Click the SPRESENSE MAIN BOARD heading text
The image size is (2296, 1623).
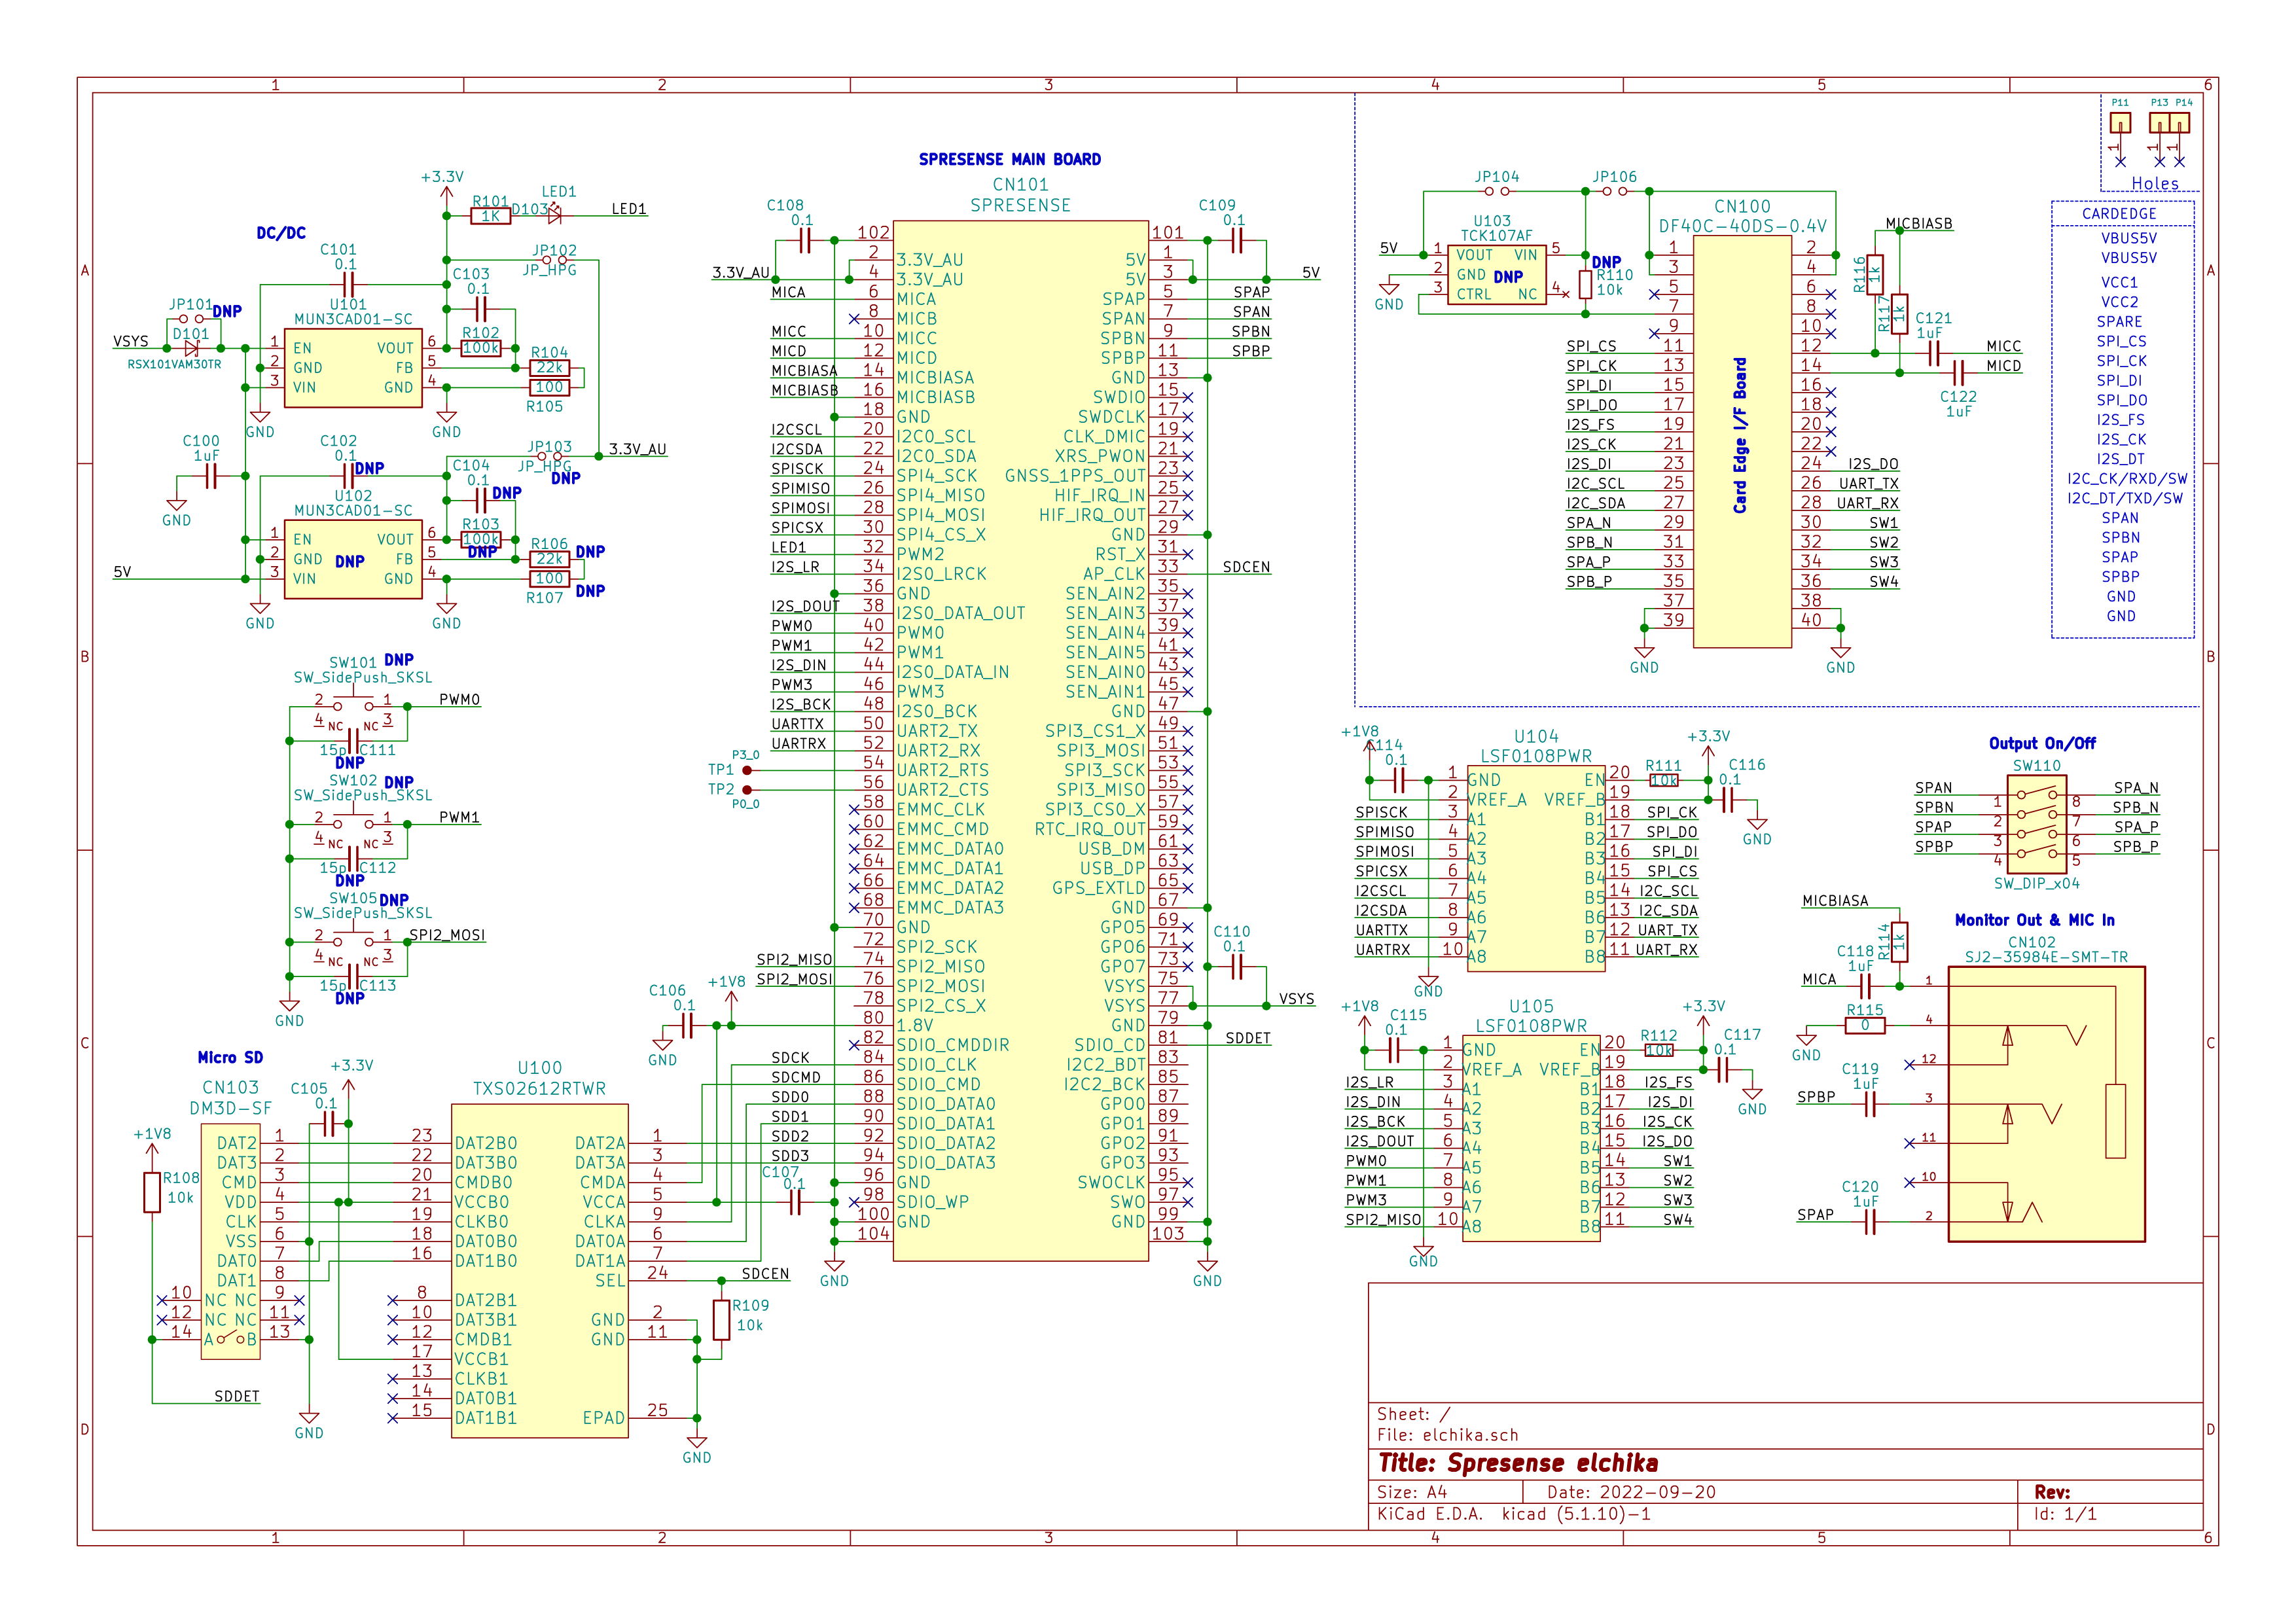tap(1009, 159)
